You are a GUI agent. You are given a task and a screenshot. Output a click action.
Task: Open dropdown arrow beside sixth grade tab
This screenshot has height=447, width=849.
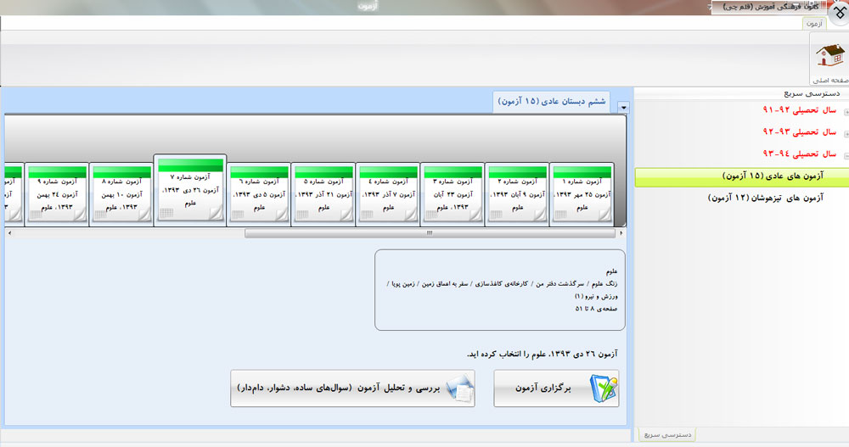[x=624, y=108]
